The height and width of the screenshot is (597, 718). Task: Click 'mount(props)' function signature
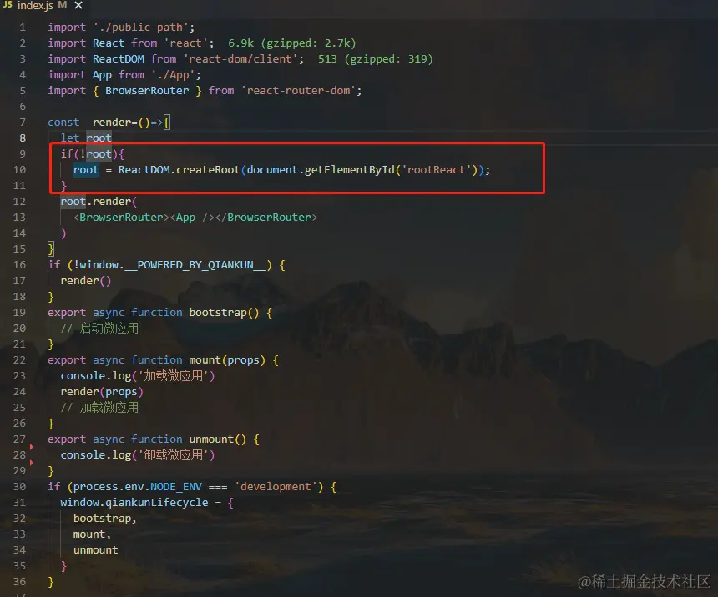227,360
